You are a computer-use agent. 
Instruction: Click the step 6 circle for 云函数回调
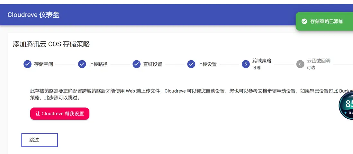pos(300,64)
